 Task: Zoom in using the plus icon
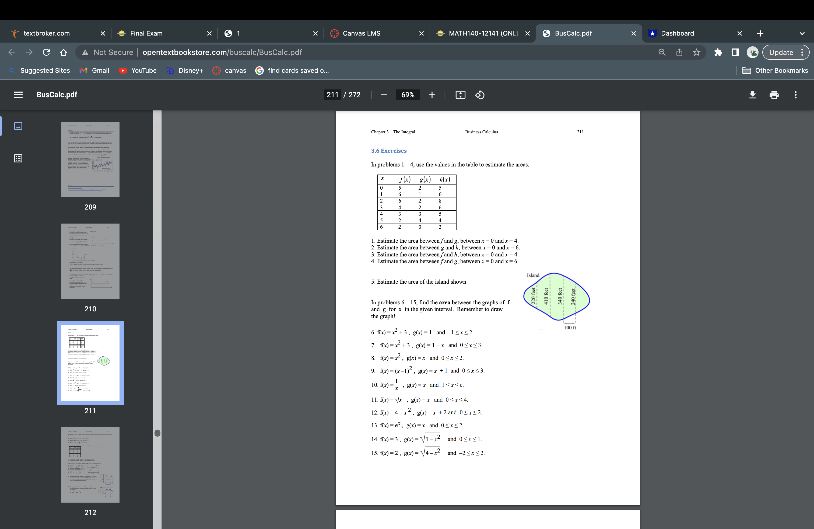432,95
